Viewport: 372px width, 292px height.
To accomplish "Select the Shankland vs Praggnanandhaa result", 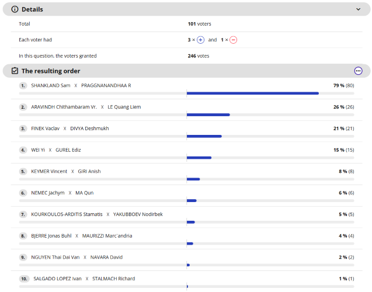I will tap(81, 85).
